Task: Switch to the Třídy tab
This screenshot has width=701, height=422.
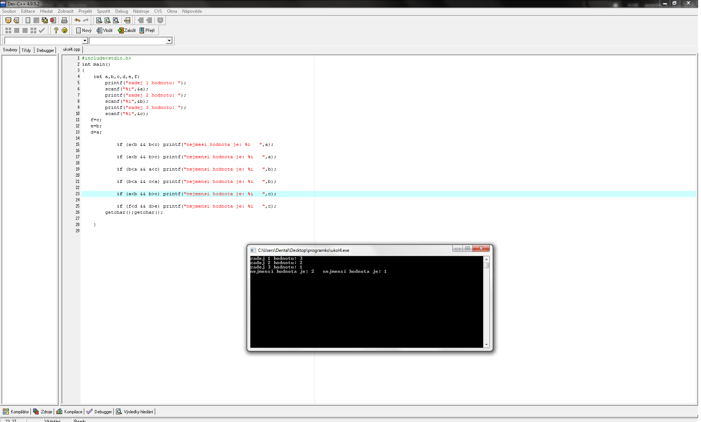Action: tap(26, 50)
